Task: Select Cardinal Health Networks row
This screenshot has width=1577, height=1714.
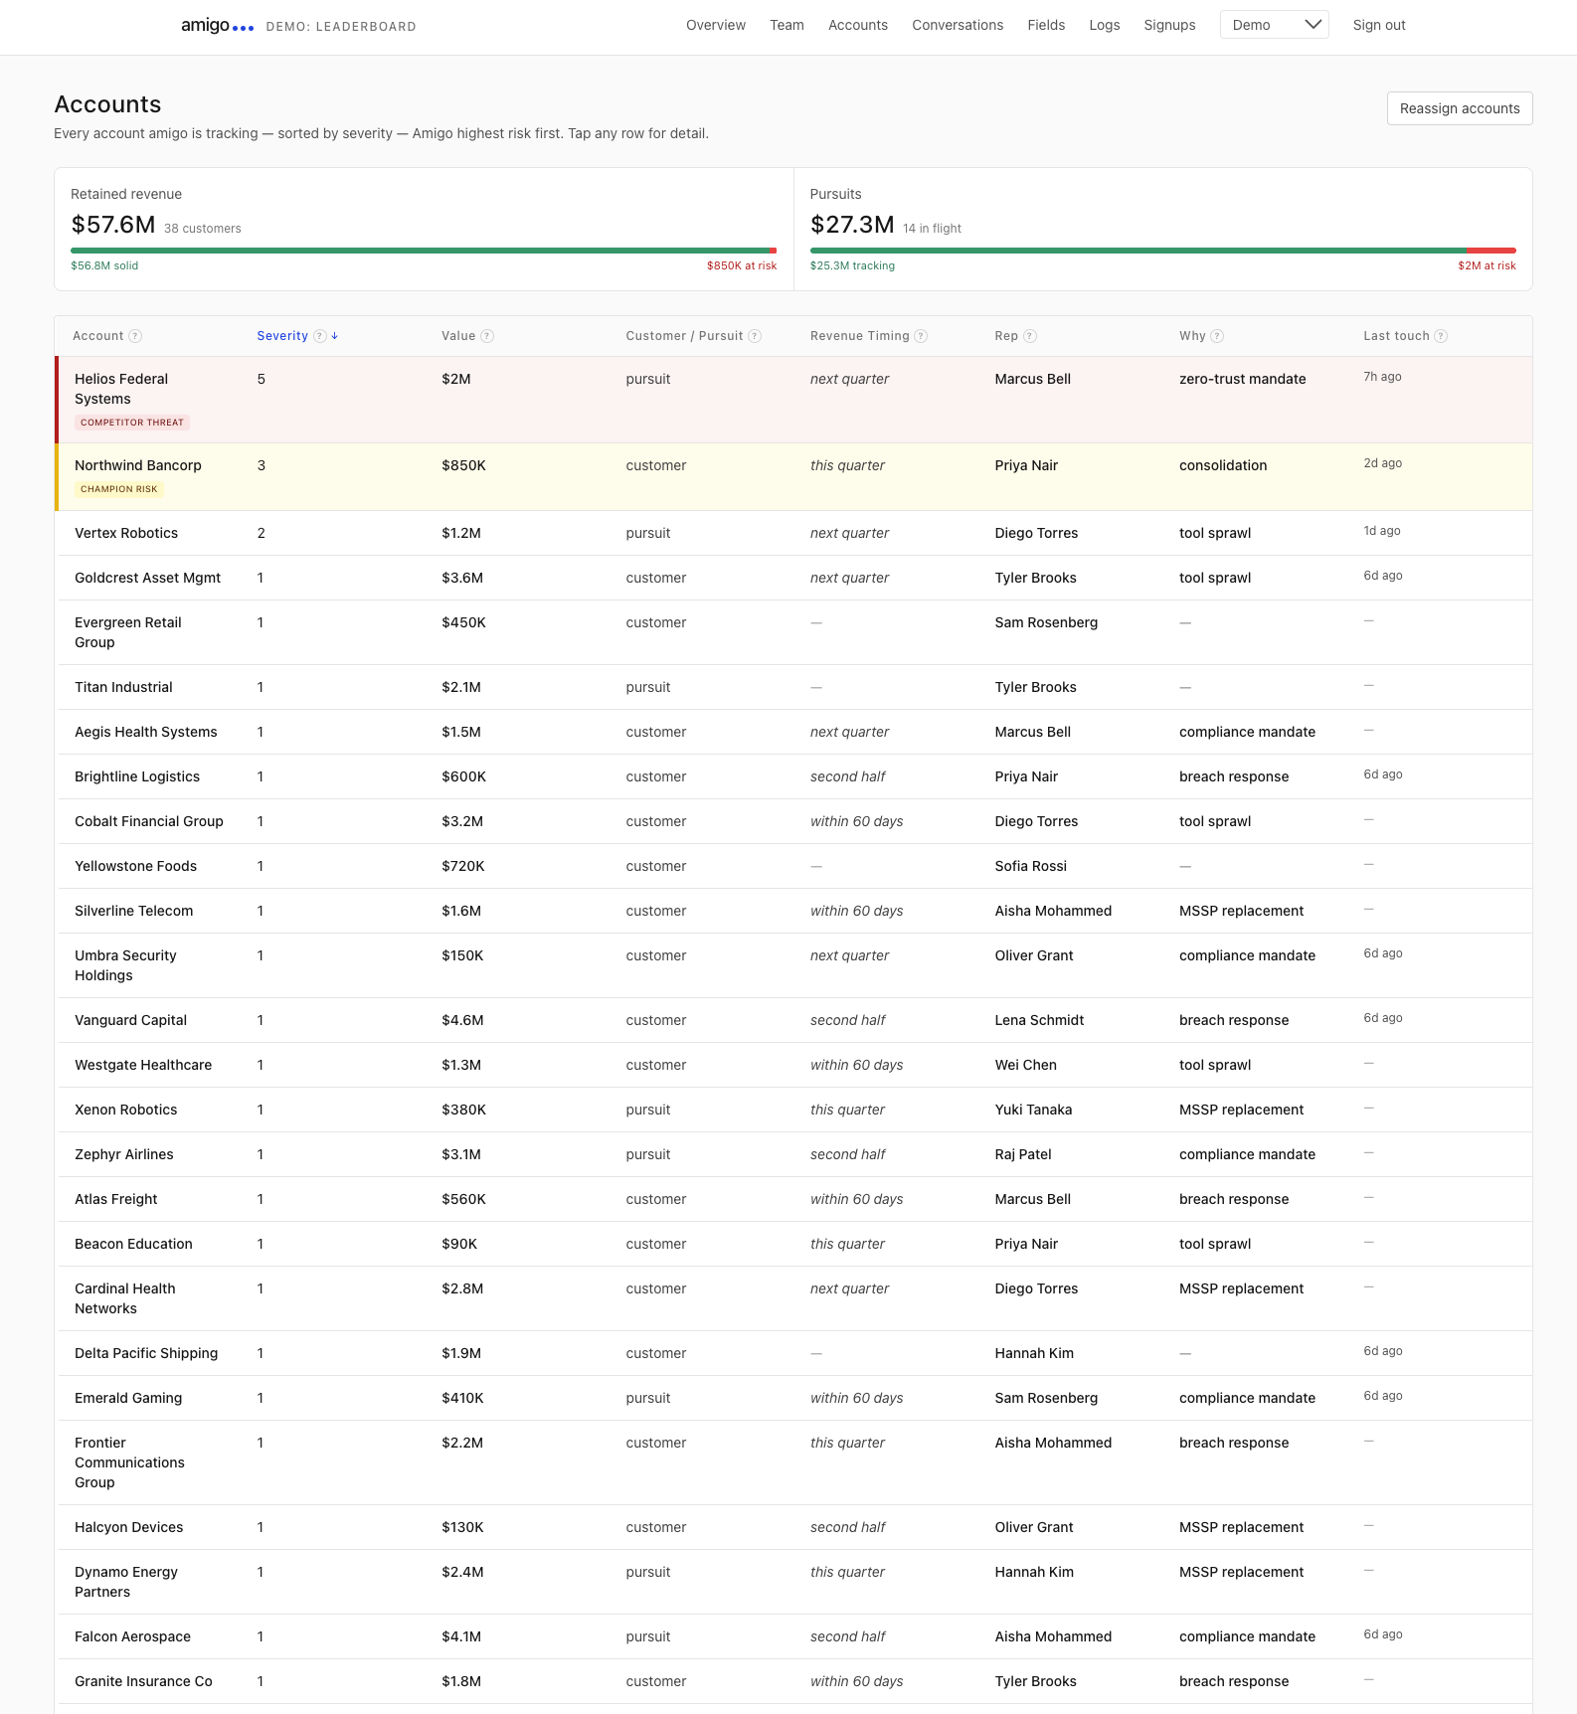Action: coord(793,1298)
